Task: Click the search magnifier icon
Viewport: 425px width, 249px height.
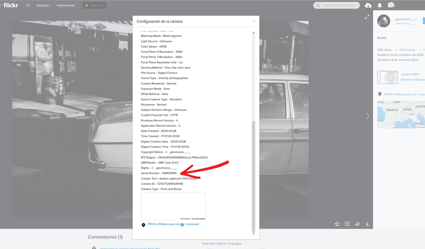Action: click(x=318, y=5)
